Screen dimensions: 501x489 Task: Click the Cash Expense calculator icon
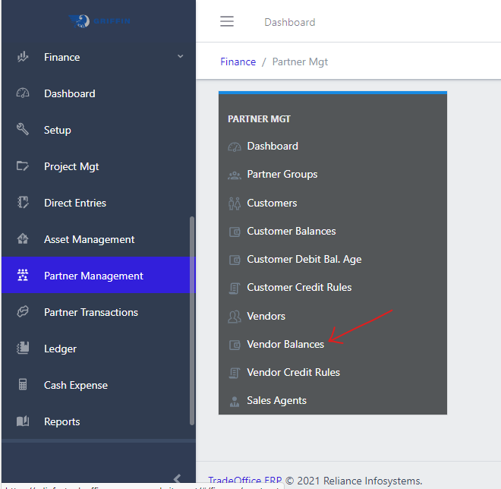point(23,384)
